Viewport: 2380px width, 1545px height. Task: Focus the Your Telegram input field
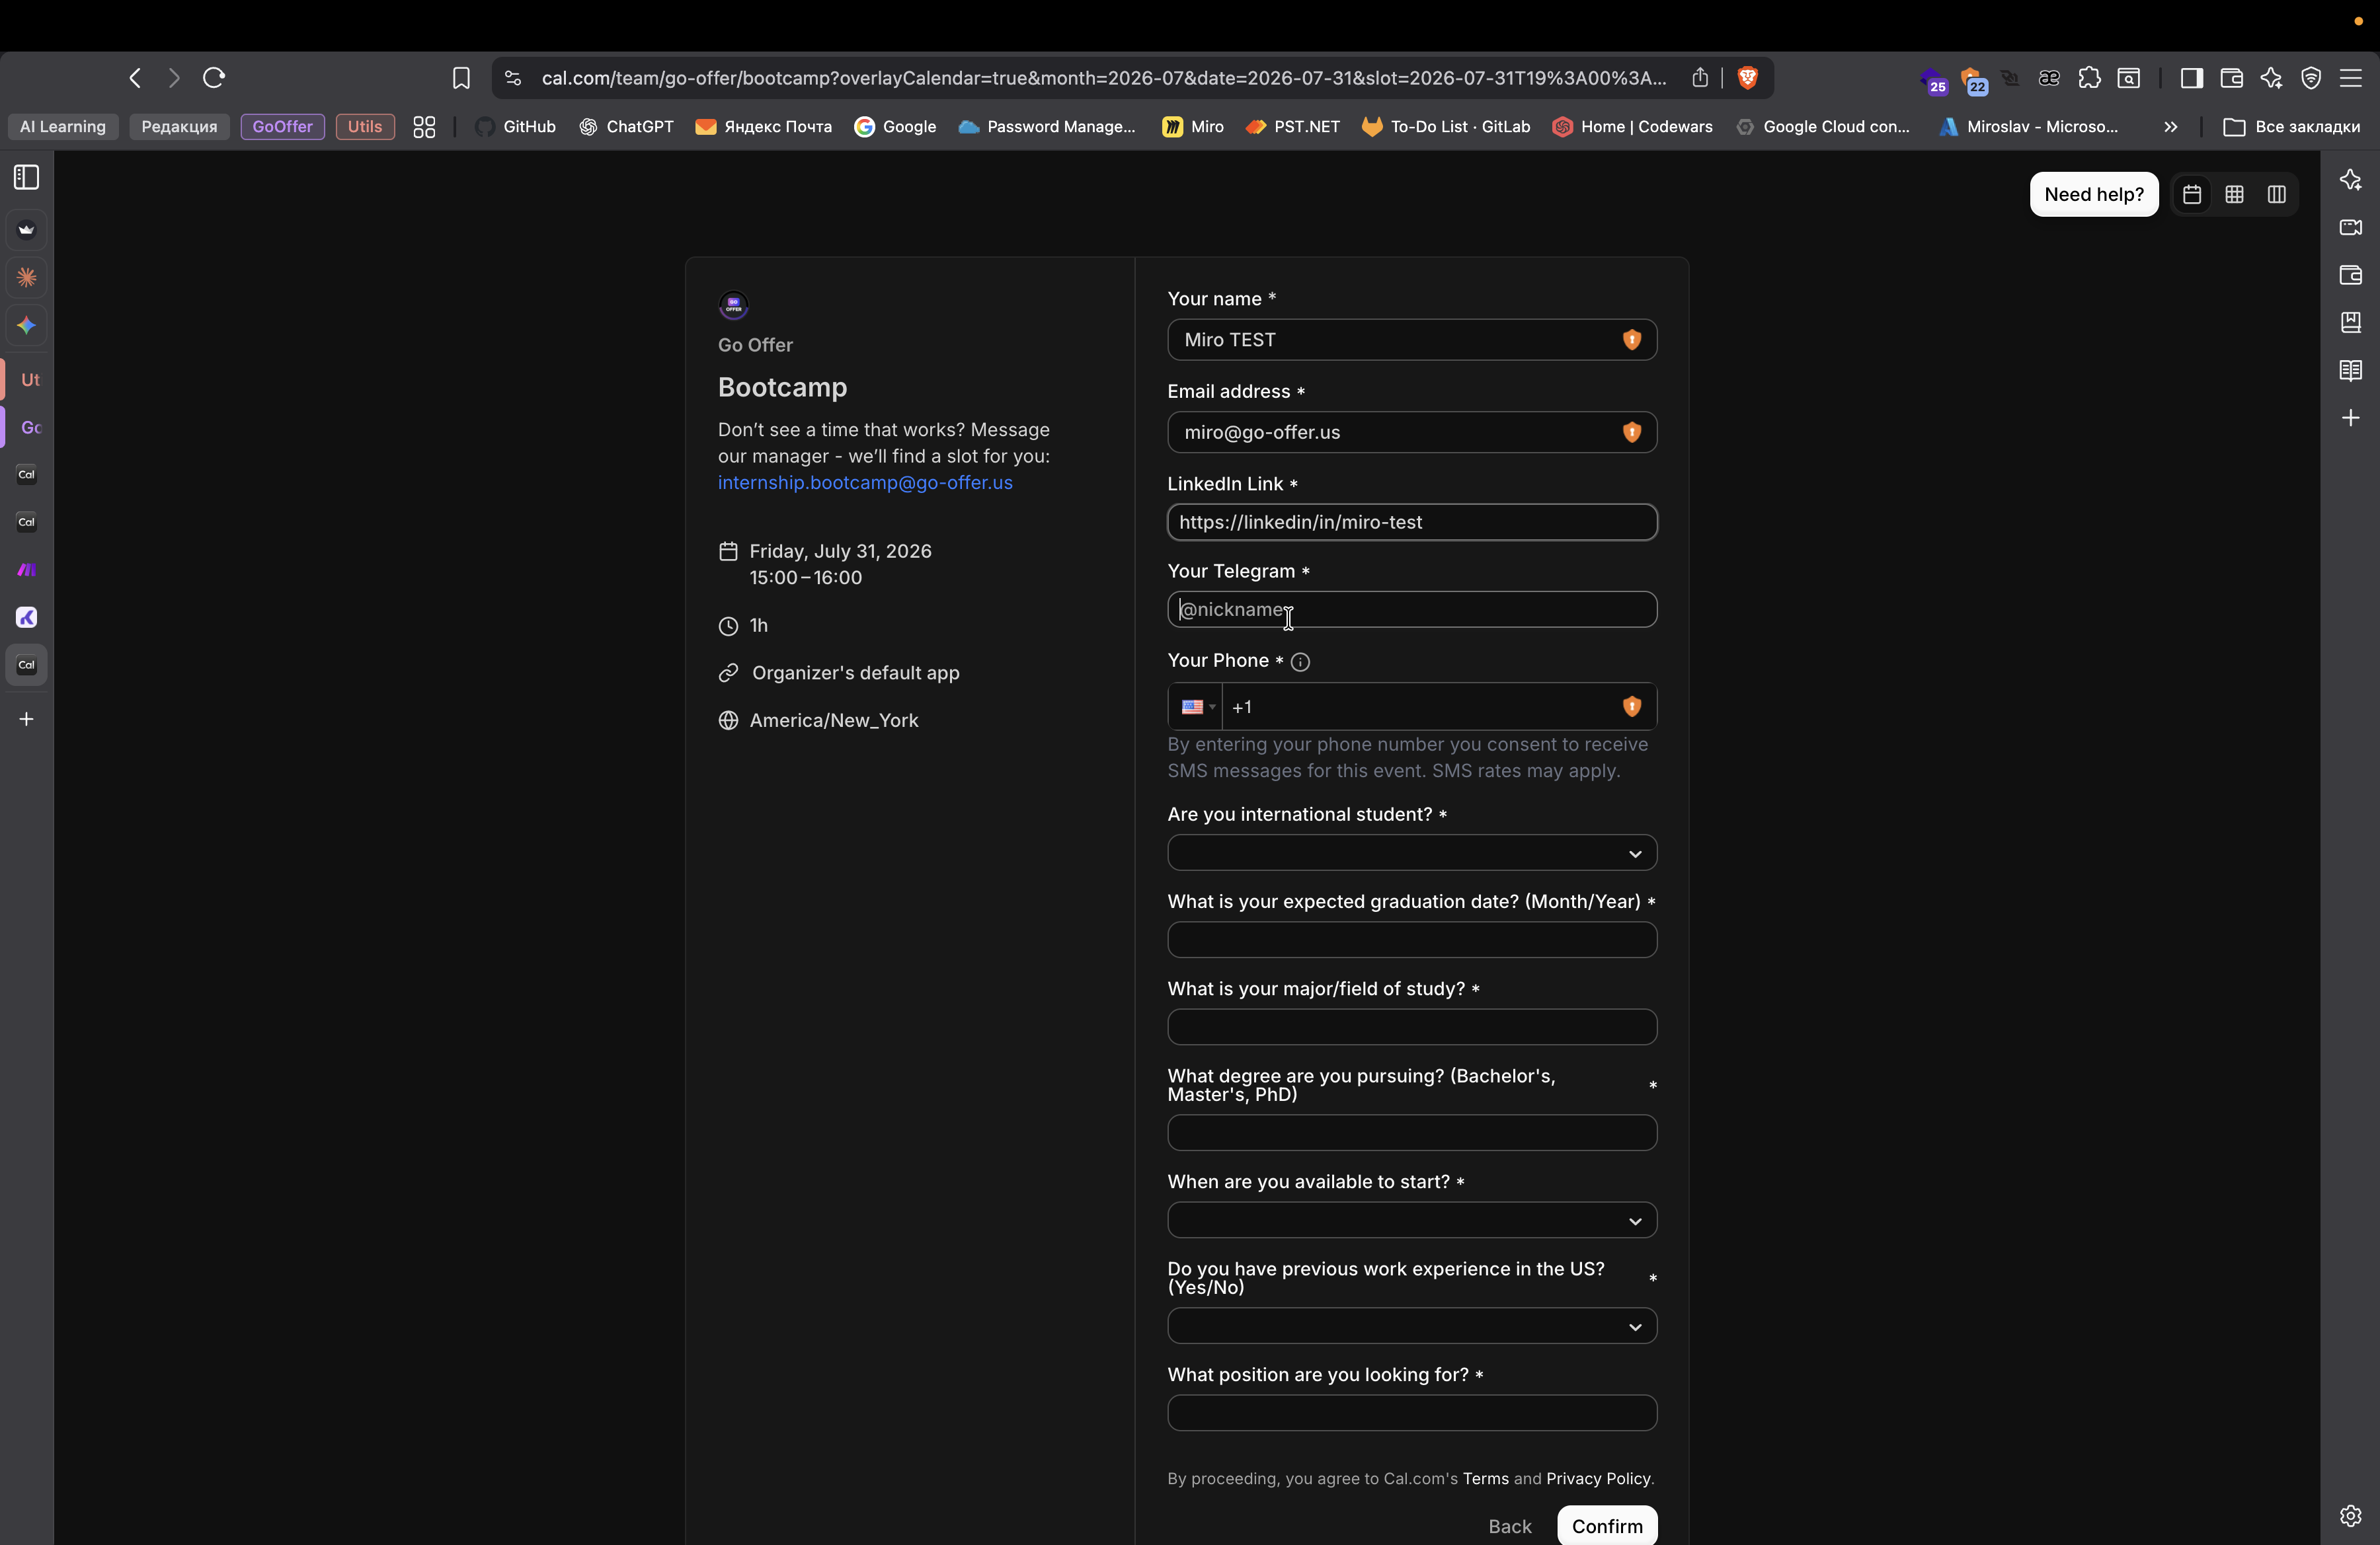pyautogui.click(x=1411, y=609)
